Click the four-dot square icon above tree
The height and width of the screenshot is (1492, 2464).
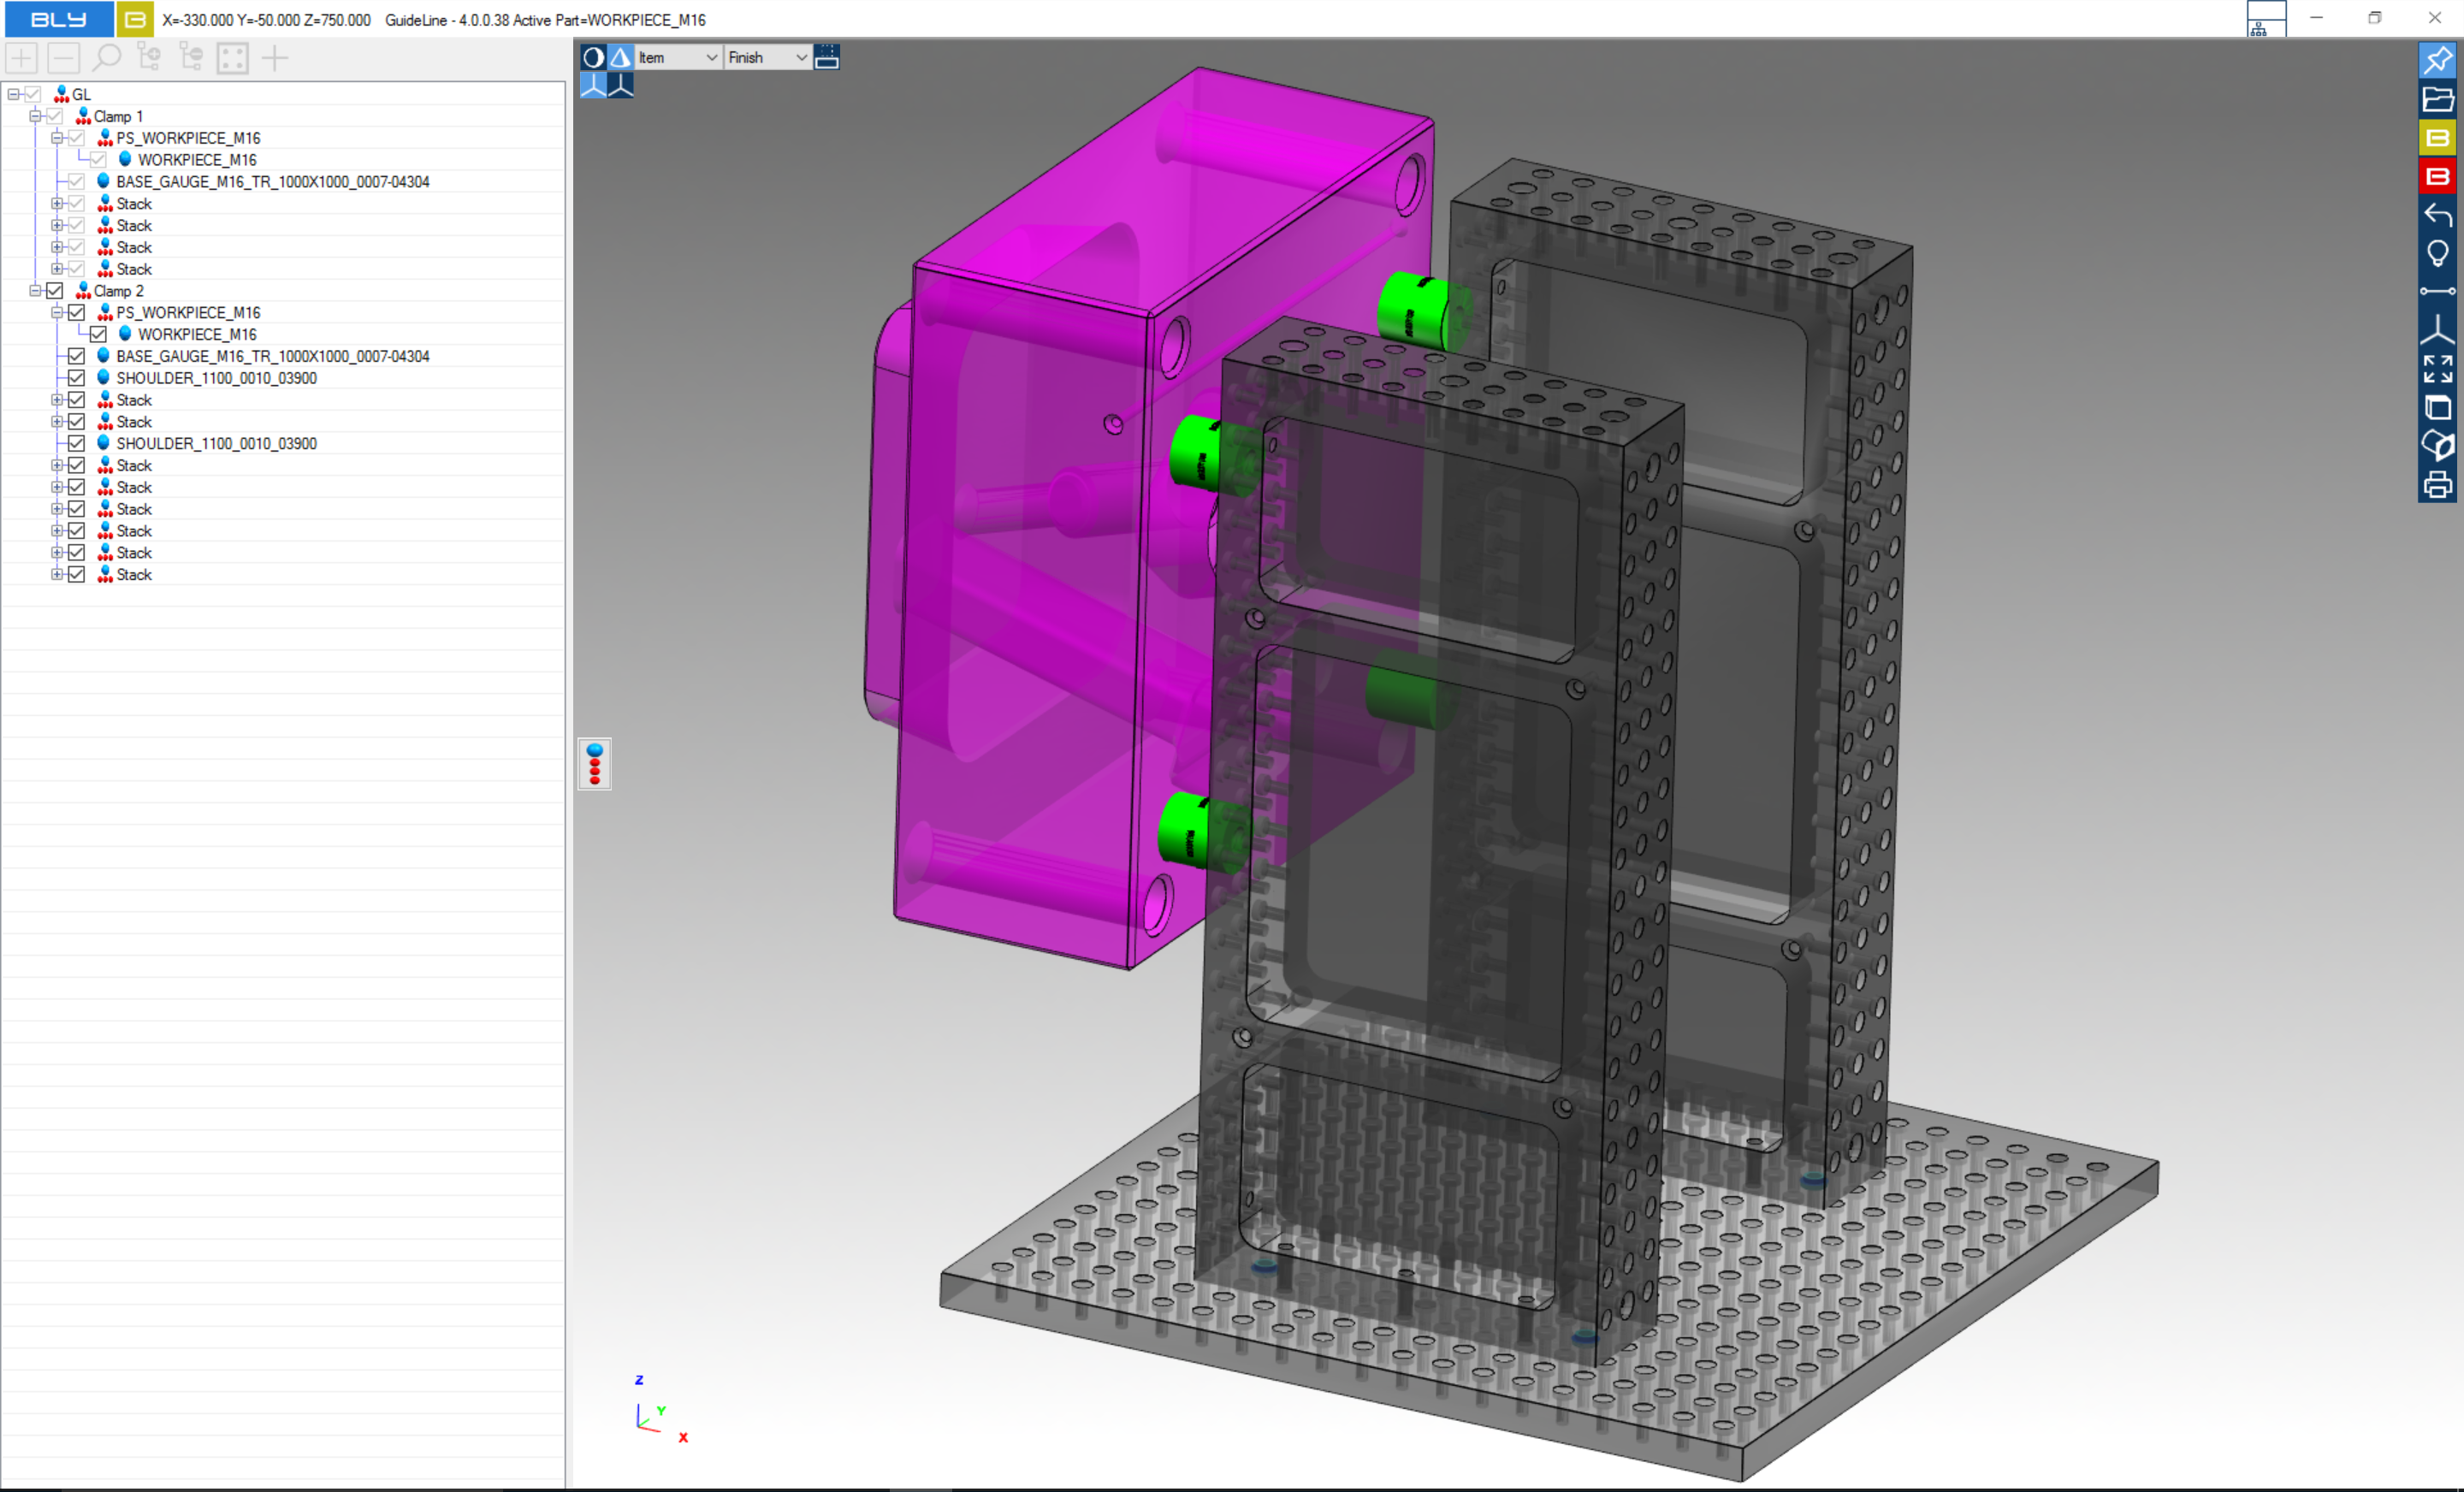[232, 58]
